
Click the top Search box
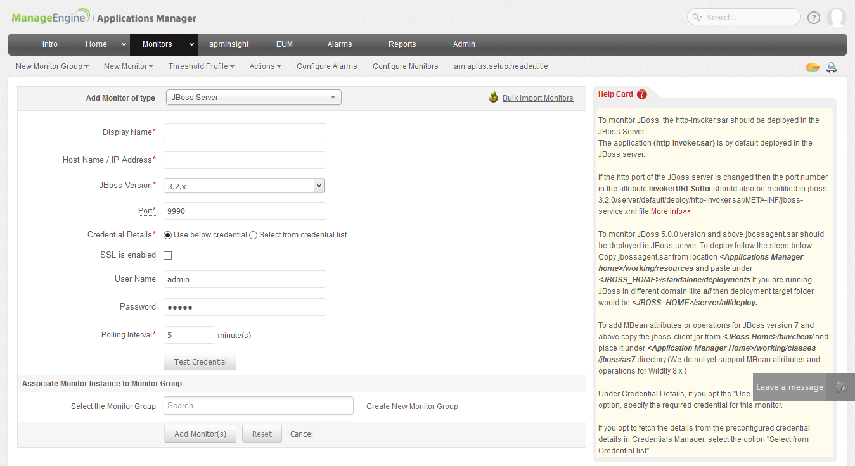click(744, 17)
